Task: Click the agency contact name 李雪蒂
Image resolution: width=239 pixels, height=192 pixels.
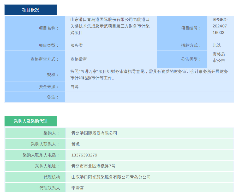Action: [77, 188]
